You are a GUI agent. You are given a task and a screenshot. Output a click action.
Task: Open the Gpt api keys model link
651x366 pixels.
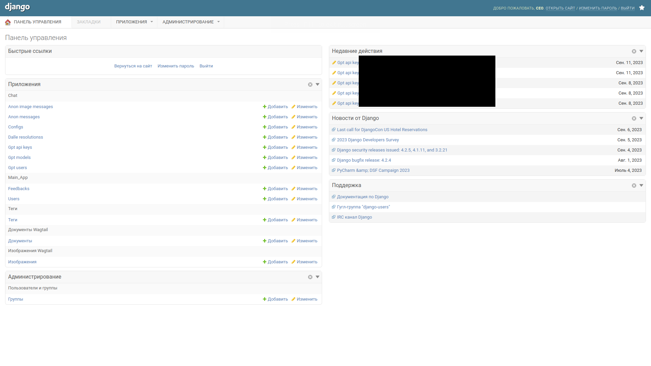(x=20, y=147)
